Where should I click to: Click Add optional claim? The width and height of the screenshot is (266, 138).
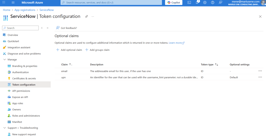coord(69,50)
